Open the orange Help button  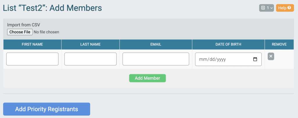point(285,8)
